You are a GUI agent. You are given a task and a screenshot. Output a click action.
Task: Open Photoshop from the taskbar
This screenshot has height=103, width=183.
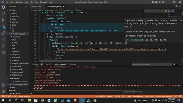[62, 100]
